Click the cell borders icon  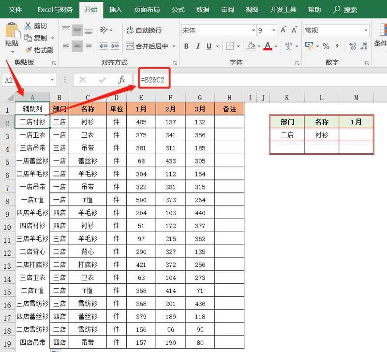230,46
